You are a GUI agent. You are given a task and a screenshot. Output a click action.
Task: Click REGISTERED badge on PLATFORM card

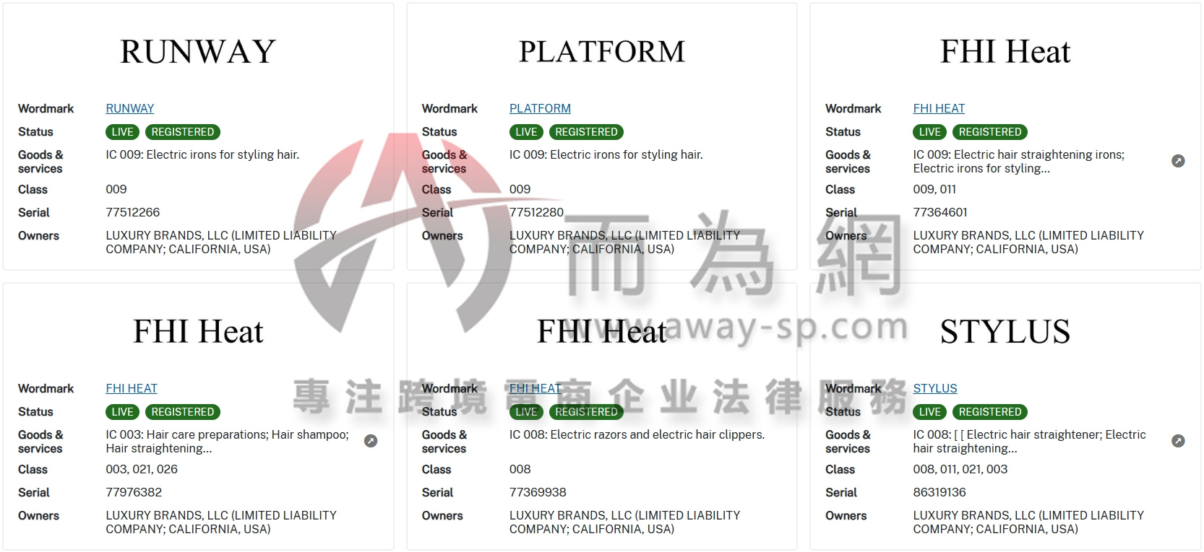586,132
